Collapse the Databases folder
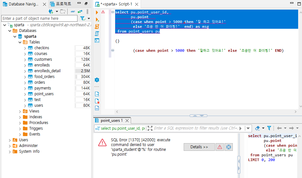Screen dimensions: 302x178 click(x=10, y=31)
